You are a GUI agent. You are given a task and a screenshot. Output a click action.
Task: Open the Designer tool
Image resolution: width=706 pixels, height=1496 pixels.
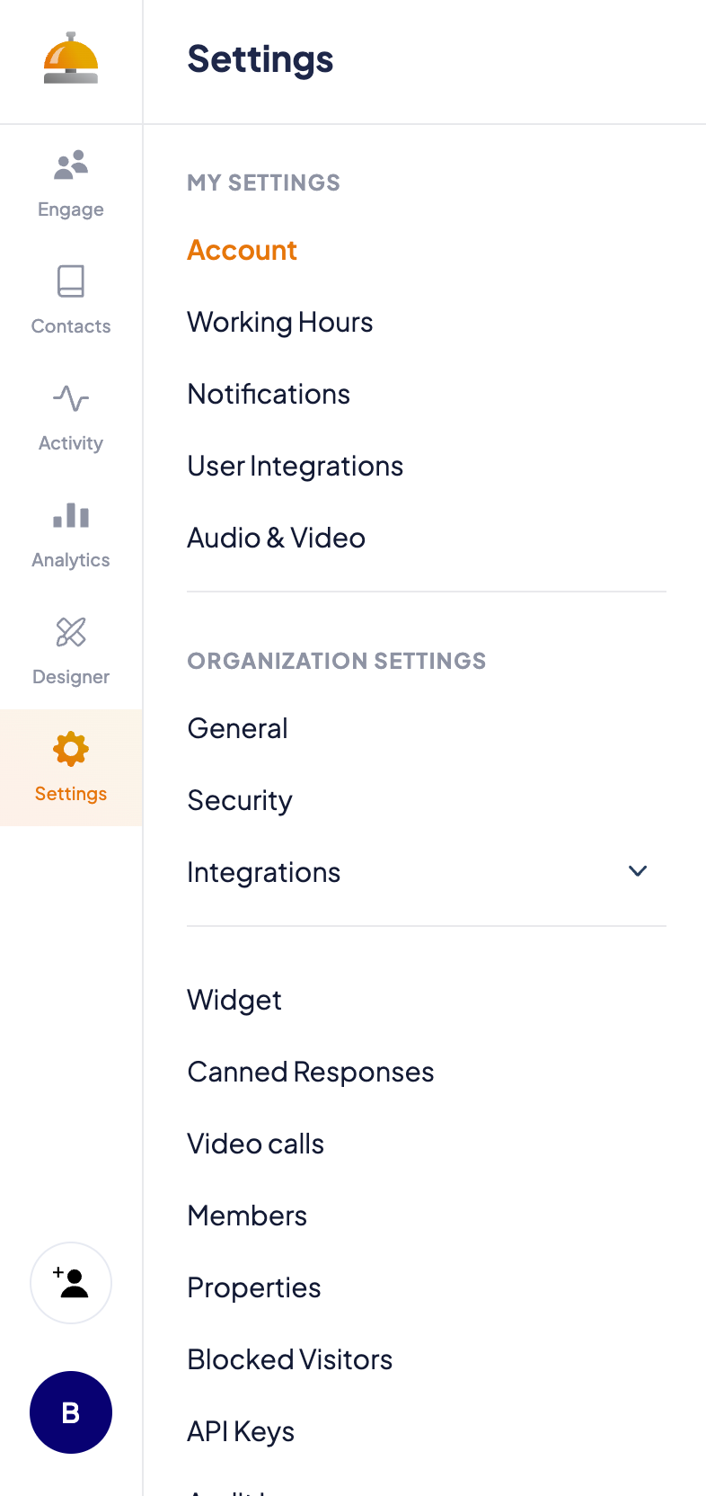70,647
